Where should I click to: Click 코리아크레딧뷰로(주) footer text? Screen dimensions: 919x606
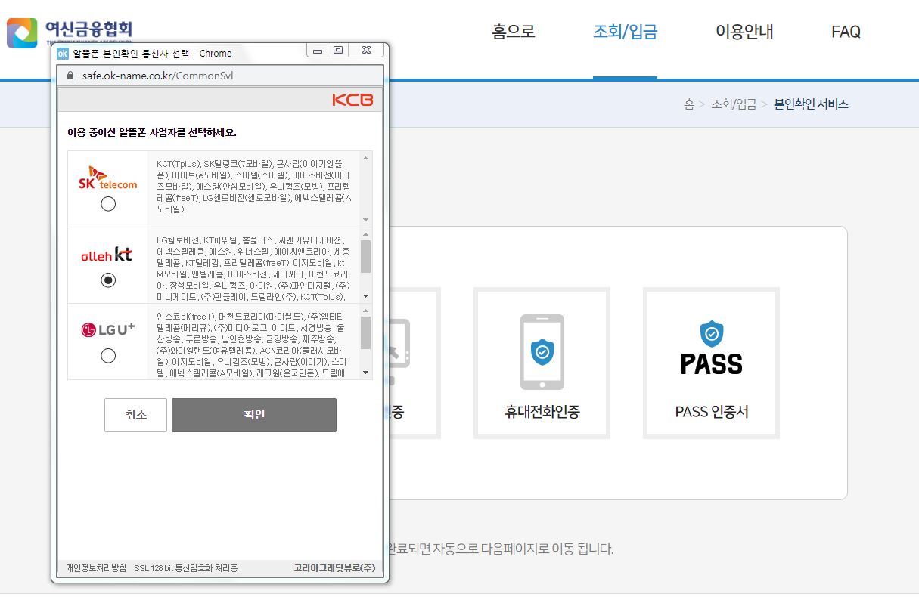click(x=334, y=568)
